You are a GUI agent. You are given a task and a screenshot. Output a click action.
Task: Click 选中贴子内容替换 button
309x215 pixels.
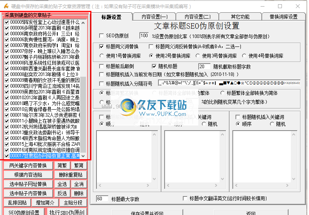tap(28, 193)
